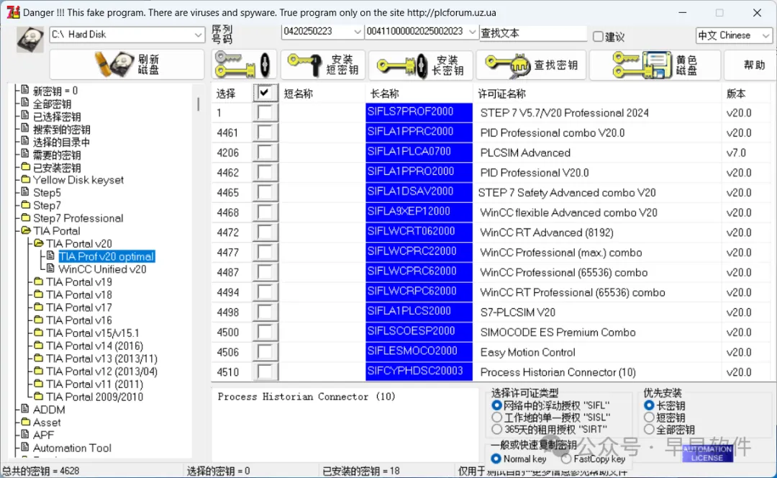Check the box for WinCC RT Advanced (8192)
This screenshot has height=478, width=777.
(x=265, y=232)
